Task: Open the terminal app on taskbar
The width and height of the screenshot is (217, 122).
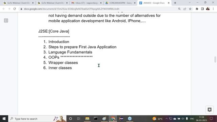Action: point(96,119)
